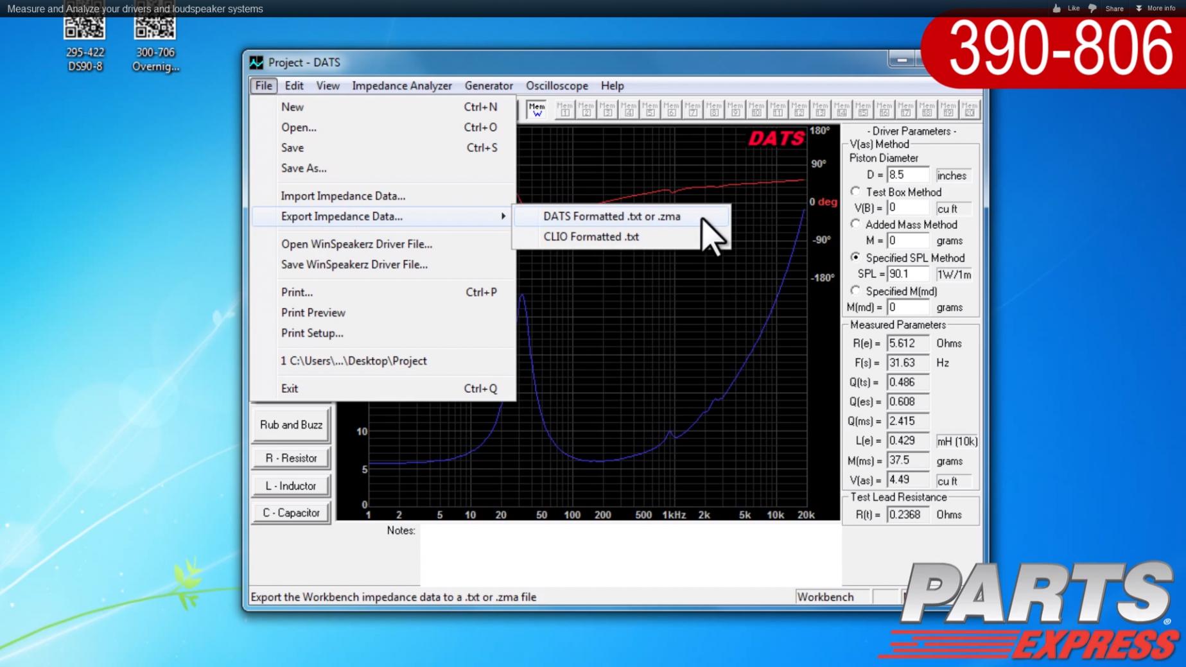Click the Rub and Buzz button
Image resolution: width=1186 pixels, height=667 pixels.
click(291, 425)
